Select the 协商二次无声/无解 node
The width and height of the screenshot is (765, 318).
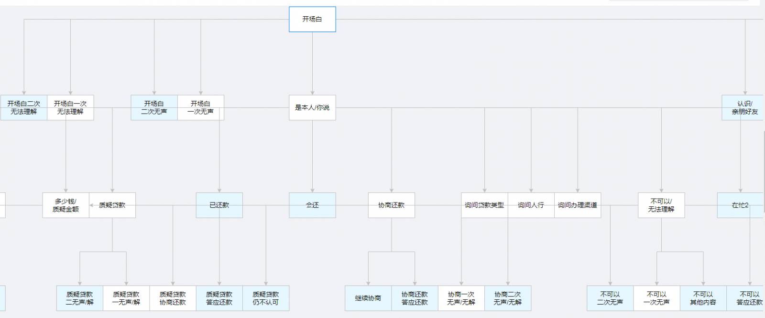tap(508, 298)
